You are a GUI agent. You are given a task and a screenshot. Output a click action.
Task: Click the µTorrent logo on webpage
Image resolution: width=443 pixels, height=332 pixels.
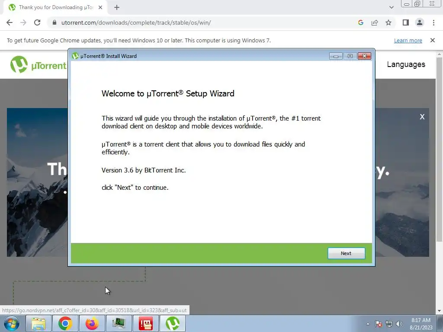[39, 65]
